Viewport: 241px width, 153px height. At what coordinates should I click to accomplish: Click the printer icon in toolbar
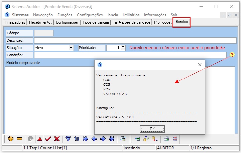click(166, 139)
